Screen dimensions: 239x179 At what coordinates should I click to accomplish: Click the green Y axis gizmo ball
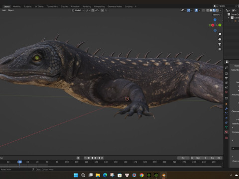pyautogui.click(x=220, y=25)
